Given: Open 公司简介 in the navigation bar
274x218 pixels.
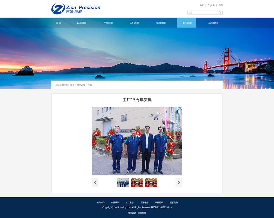Looking at the screenshot, I should click(82, 23).
